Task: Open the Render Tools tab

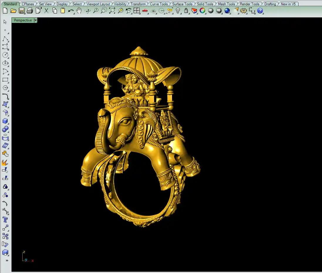Action: click(249, 4)
